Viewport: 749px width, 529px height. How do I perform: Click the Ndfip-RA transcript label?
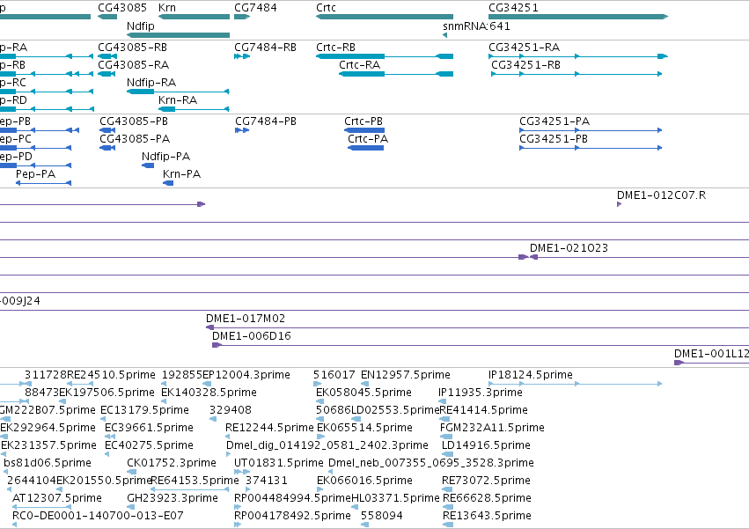[151, 83]
